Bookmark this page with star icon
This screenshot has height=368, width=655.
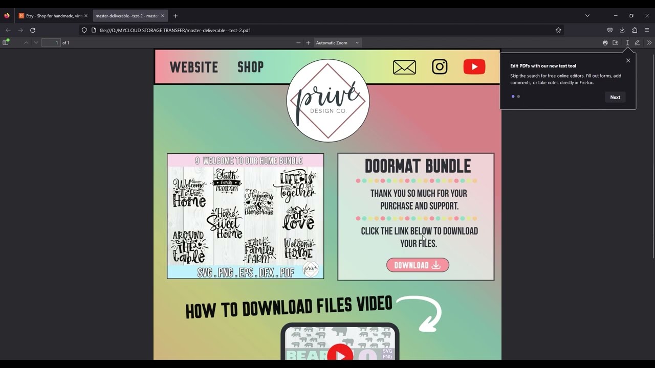pos(558,30)
